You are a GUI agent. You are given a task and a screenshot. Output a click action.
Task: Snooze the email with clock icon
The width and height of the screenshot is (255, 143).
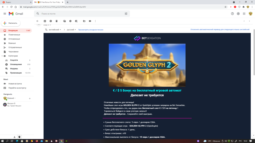click(70, 21)
